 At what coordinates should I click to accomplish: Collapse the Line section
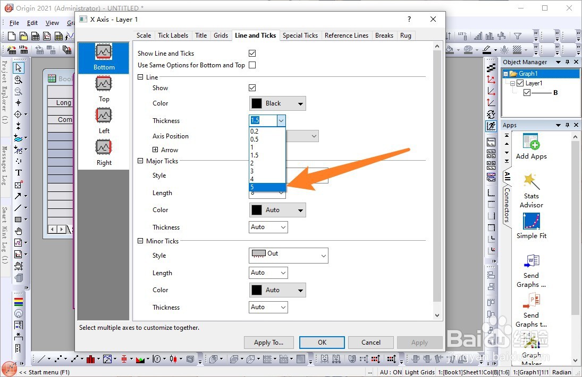click(x=140, y=77)
